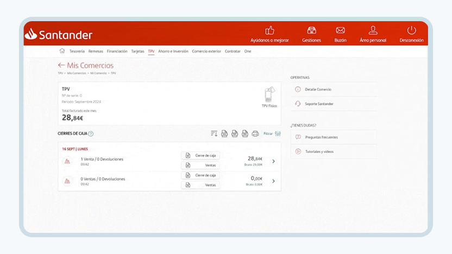This screenshot has width=452, height=254.
Task: Open Detalle Comercio option
Action: point(334,89)
